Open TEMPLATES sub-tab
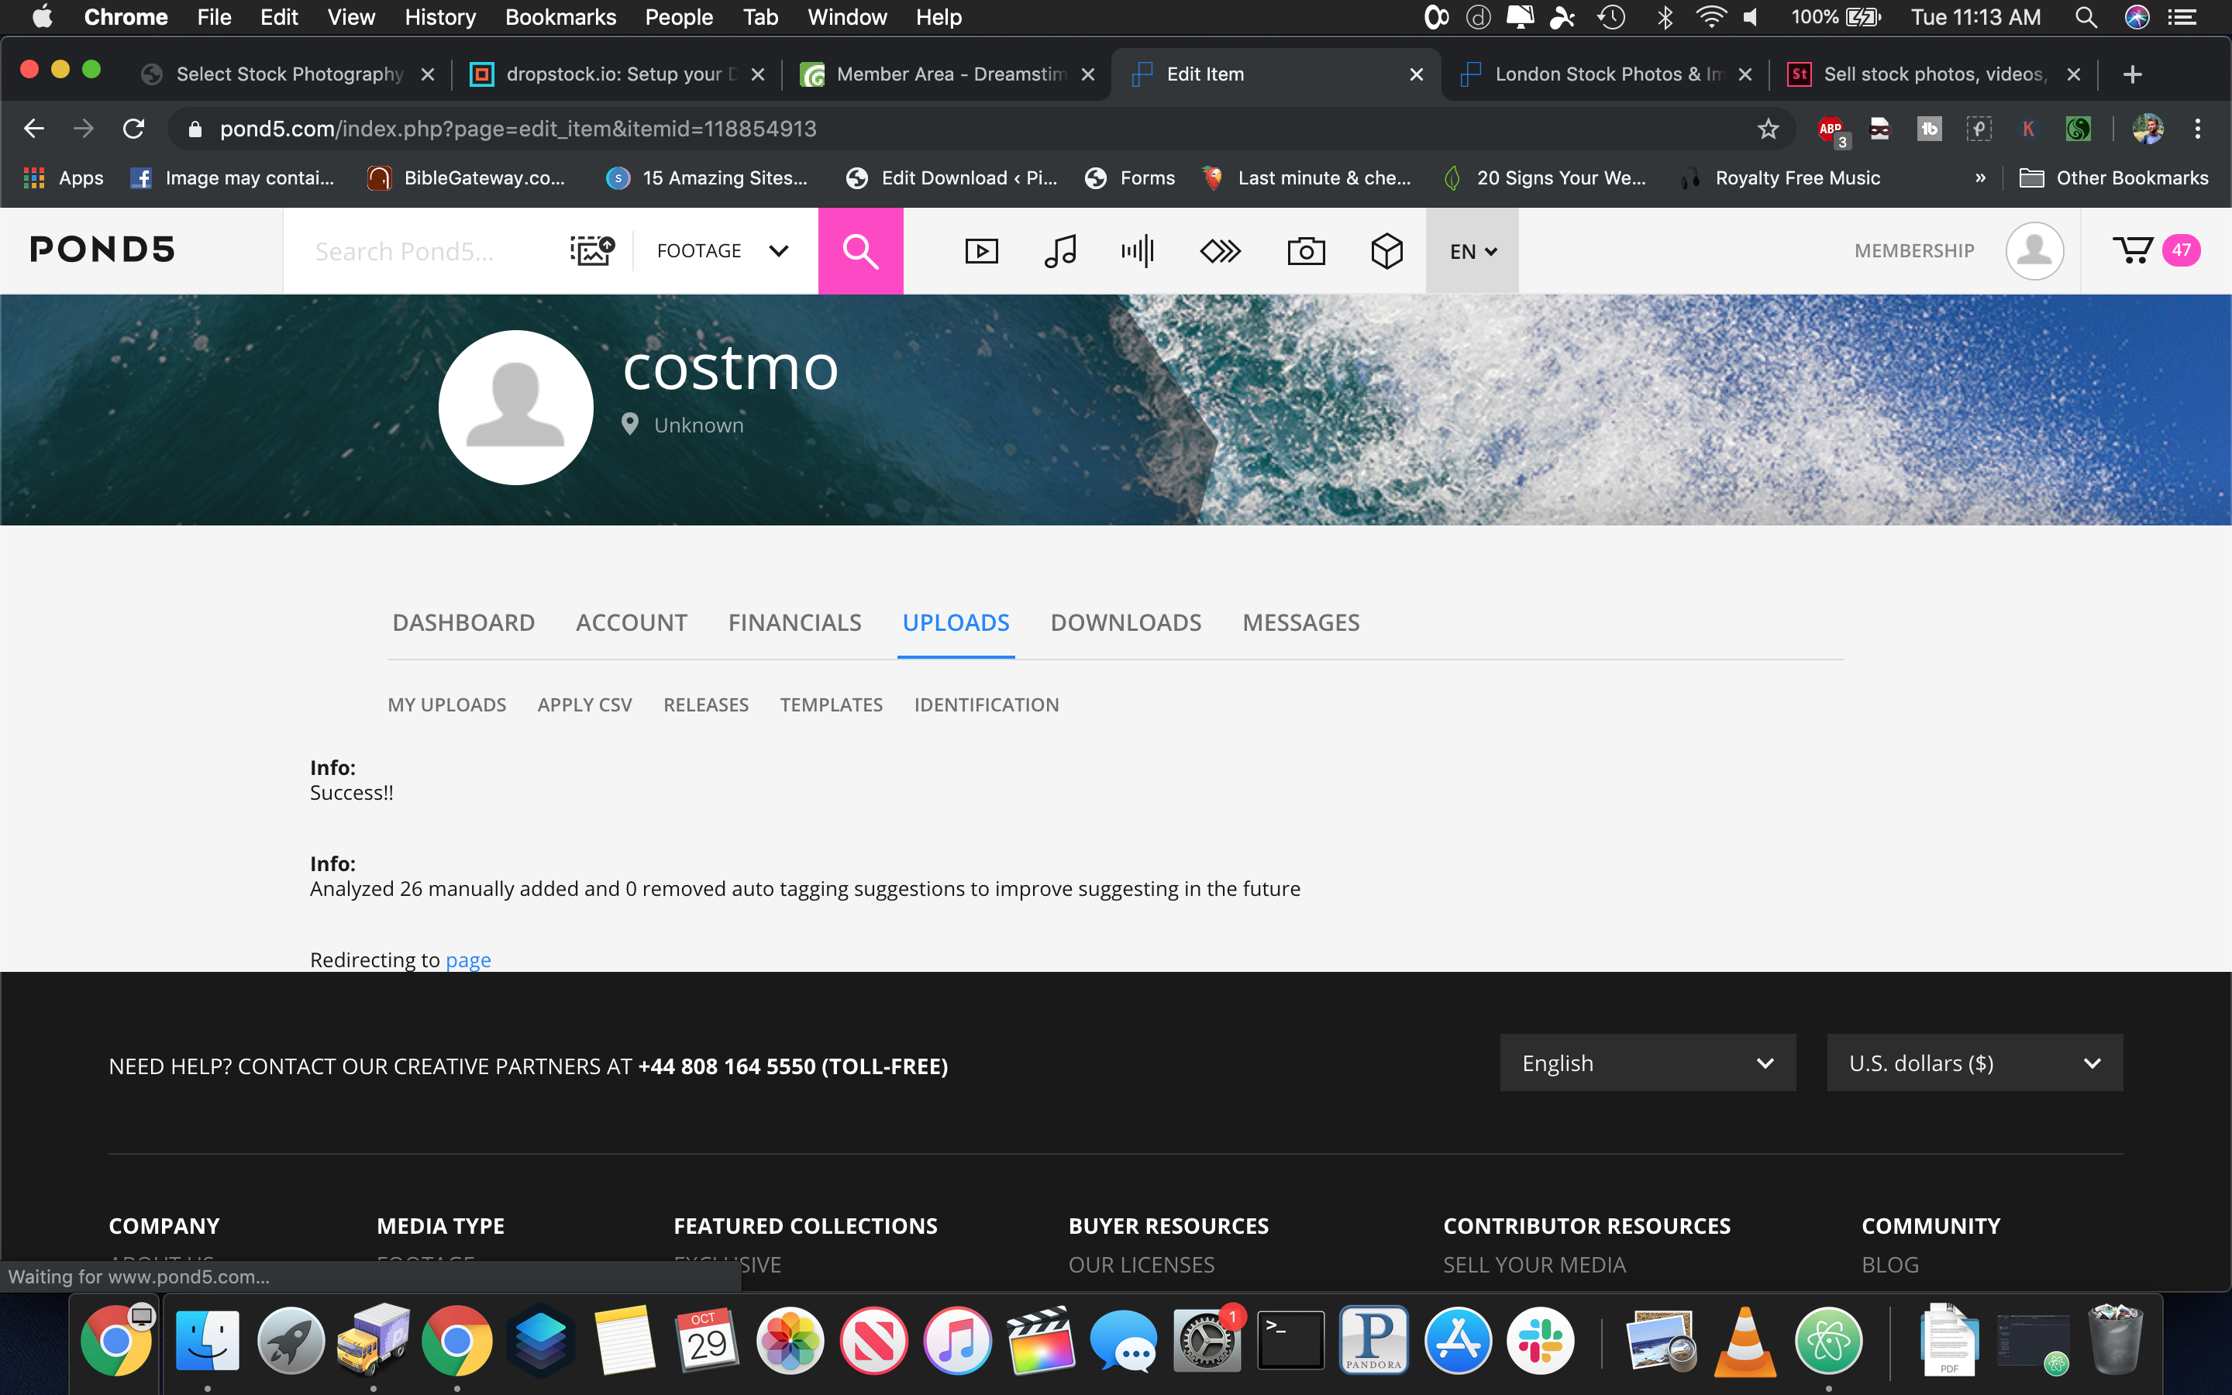The height and width of the screenshot is (1395, 2232). [x=831, y=705]
